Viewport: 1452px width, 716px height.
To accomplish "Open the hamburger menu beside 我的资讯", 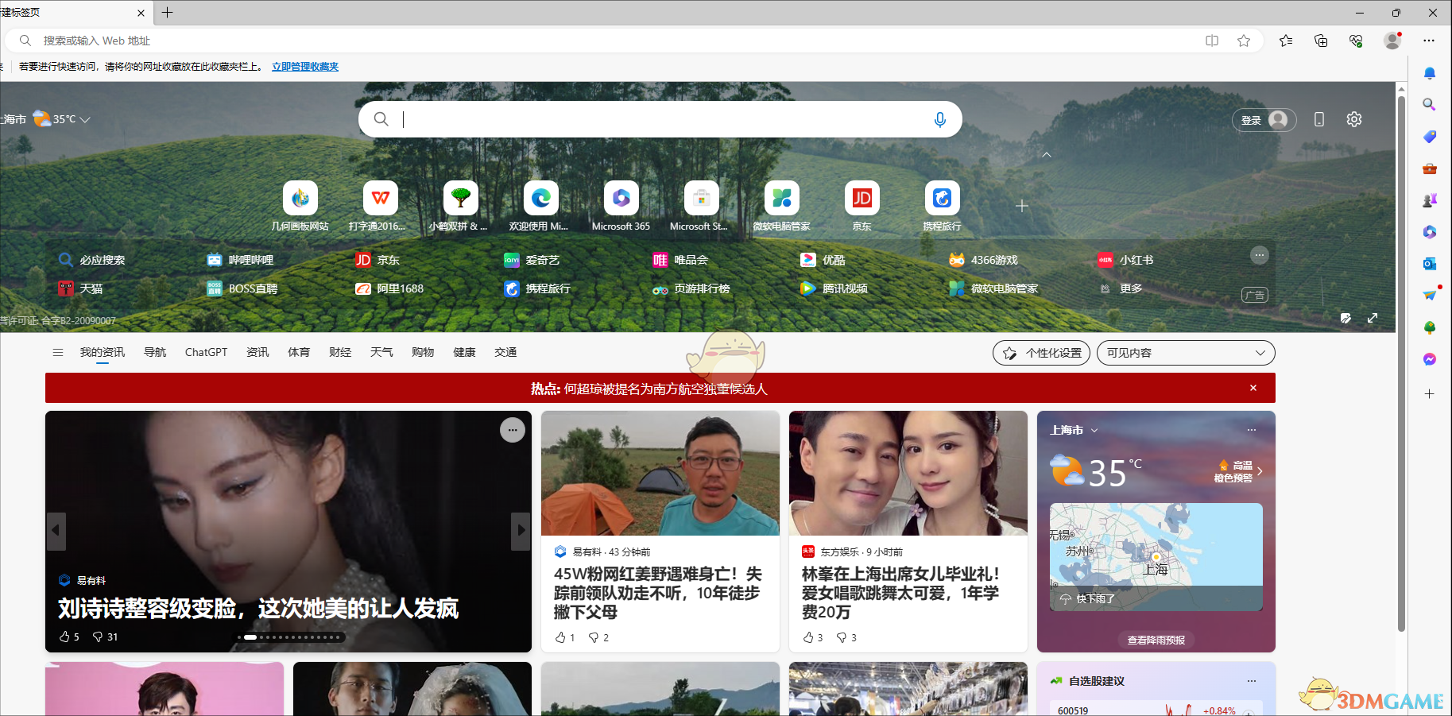I will [57, 352].
